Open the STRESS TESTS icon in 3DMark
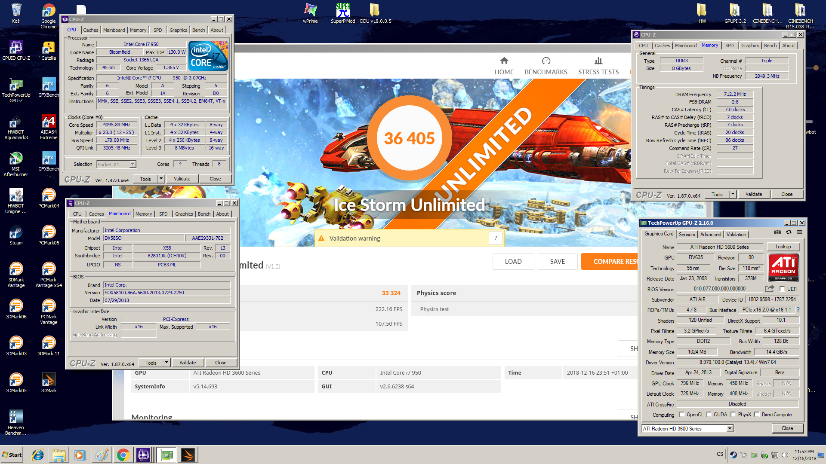Image resolution: width=826 pixels, height=464 pixels. [598, 61]
